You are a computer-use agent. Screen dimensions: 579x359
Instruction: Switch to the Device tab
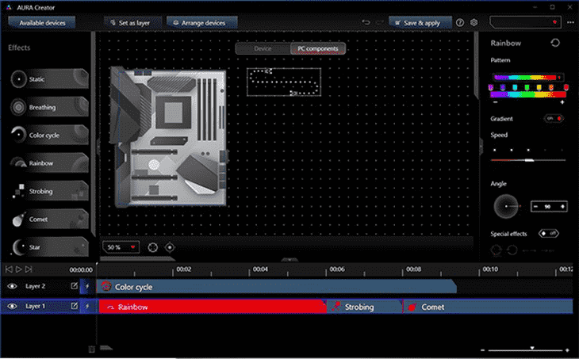(263, 48)
